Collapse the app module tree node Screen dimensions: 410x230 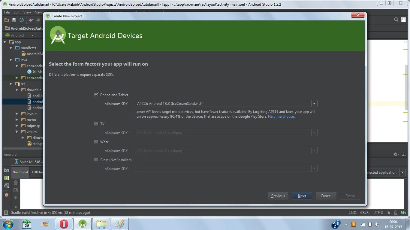(5, 42)
